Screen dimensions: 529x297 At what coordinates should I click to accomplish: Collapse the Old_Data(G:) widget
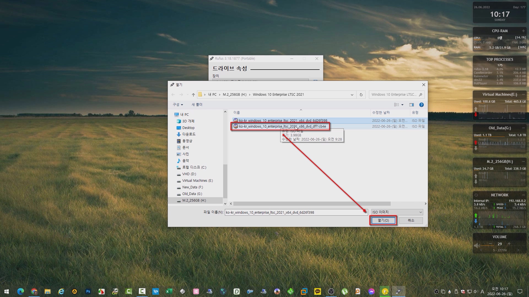[x=523, y=128]
